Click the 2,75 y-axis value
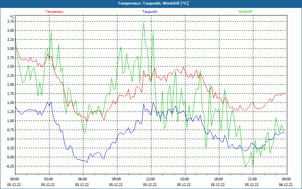 11,58
